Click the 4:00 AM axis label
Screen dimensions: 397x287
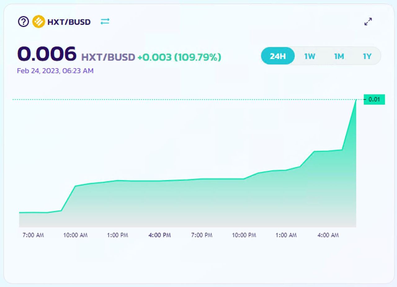pyautogui.click(x=328, y=235)
